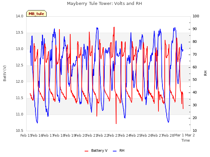Click the 11.0 voltage tick label

click(20, 114)
